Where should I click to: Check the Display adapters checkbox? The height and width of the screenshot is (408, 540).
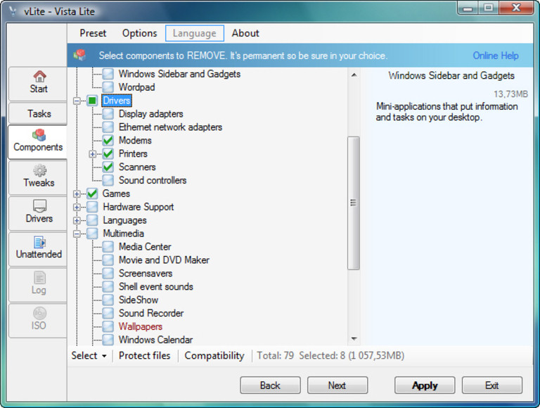point(108,114)
